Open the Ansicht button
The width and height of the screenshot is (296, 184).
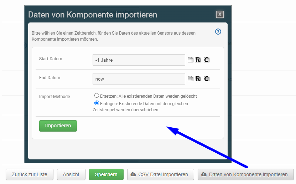pyautogui.click(x=71, y=174)
